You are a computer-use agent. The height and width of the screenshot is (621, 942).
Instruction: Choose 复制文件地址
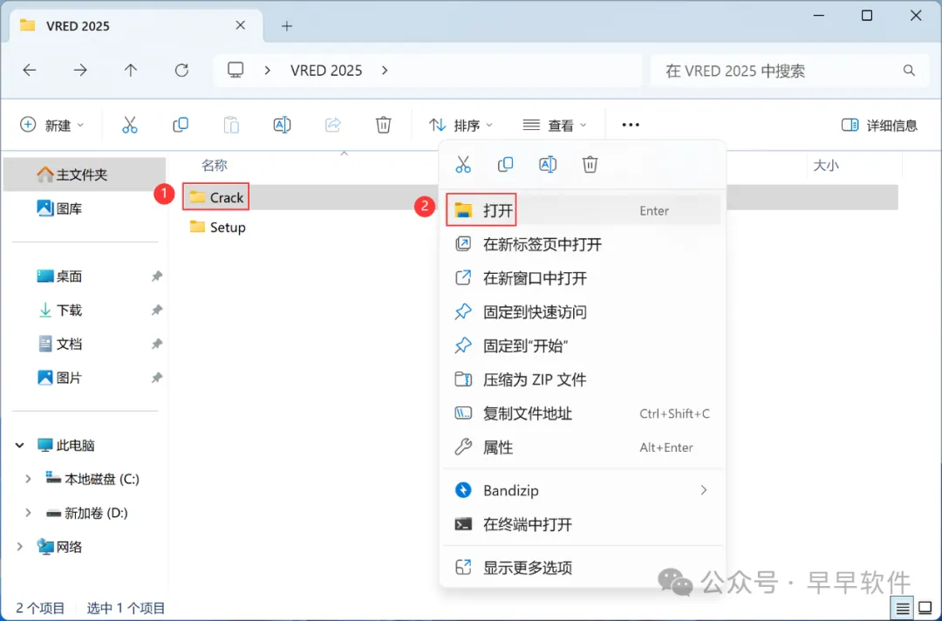pyautogui.click(x=583, y=413)
